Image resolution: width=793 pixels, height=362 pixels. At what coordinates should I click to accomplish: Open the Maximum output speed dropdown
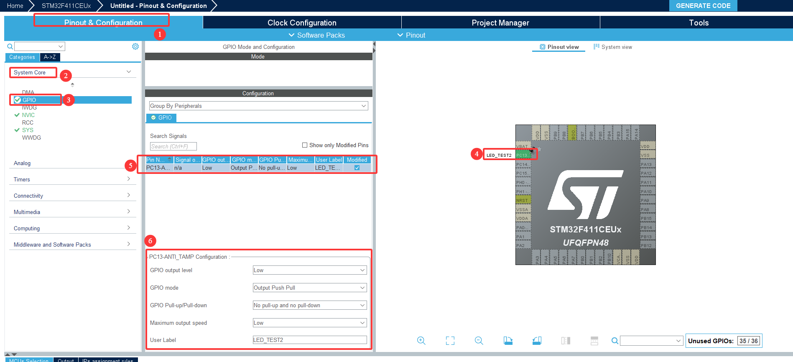(x=310, y=323)
